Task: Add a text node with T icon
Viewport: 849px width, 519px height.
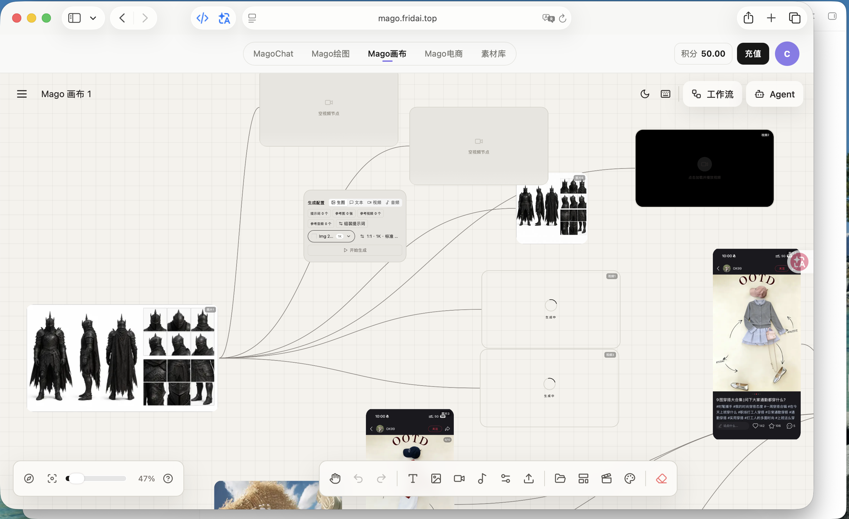Action: click(x=413, y=478)
